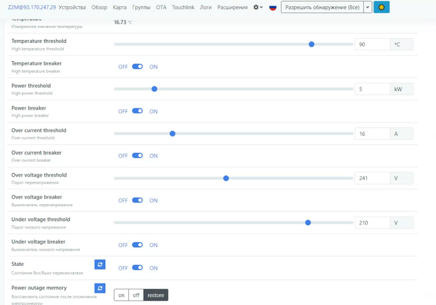Refresh the State value
436x305 pixels.
pyautogui.click(x=100, y=265)
